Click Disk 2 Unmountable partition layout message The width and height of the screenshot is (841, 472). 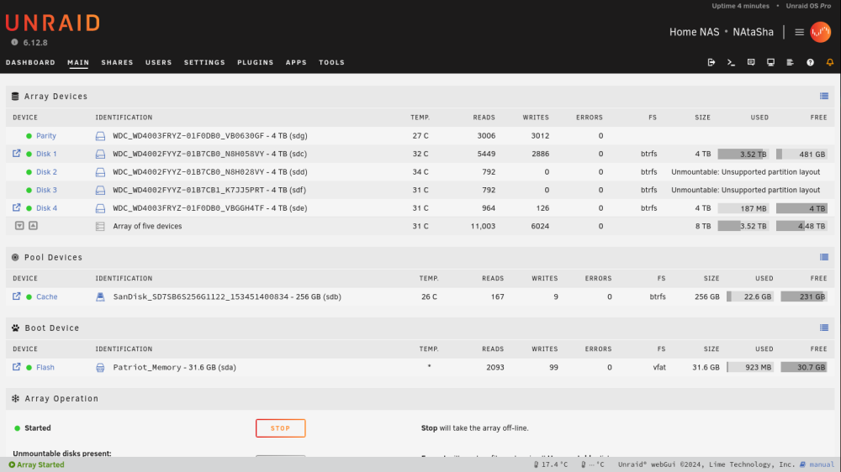(745, 172)
